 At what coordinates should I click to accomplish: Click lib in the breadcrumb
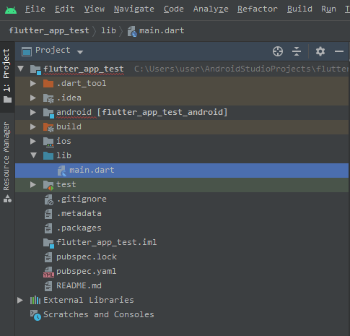tap(108, 30)
